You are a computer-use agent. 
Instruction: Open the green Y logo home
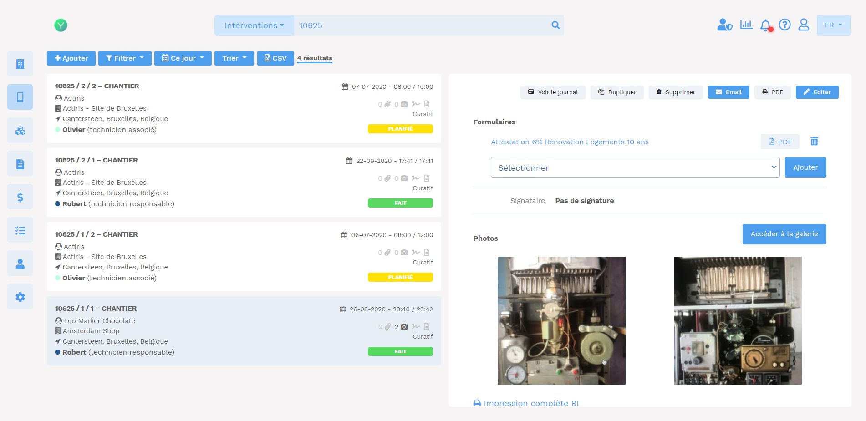click(x=61, y=25)
